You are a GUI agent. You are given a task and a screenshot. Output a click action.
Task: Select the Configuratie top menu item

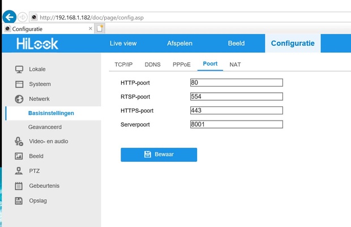point(293,43)
